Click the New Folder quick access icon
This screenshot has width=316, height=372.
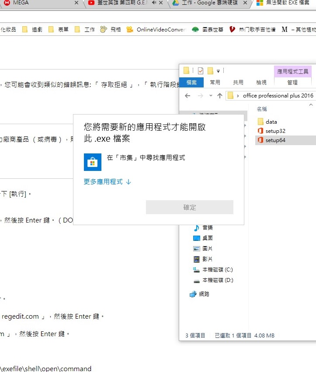(x=210, y=71)
